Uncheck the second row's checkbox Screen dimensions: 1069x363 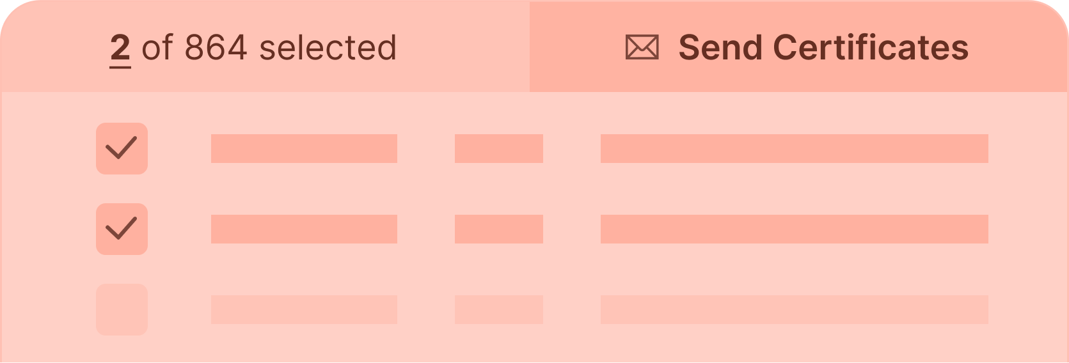pos(122,229)
